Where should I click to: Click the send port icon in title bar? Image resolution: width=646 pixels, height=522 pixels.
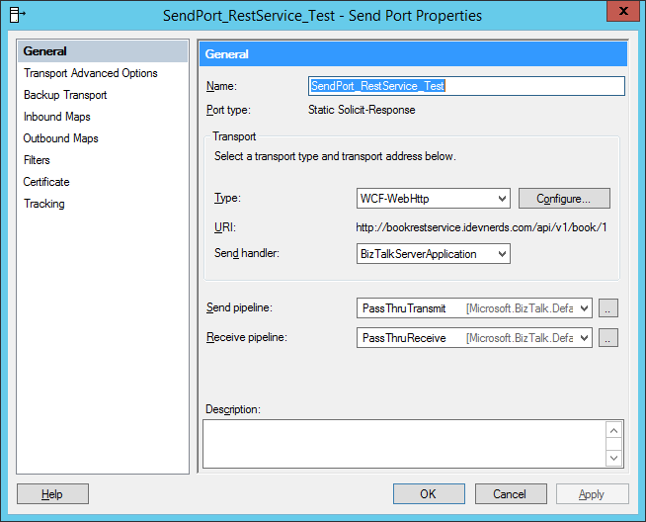pos(17,15)
